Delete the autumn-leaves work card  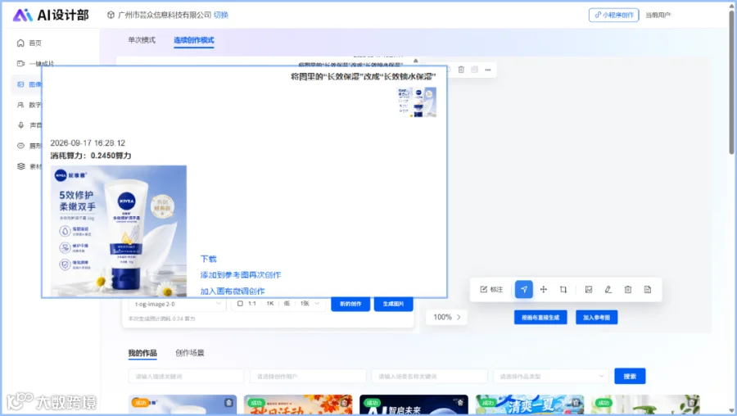pyautogui.click(x=345, y=403)
